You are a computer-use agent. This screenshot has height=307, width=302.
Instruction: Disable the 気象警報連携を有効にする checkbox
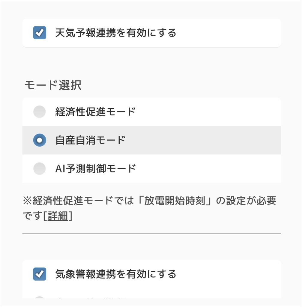[40, 274]
